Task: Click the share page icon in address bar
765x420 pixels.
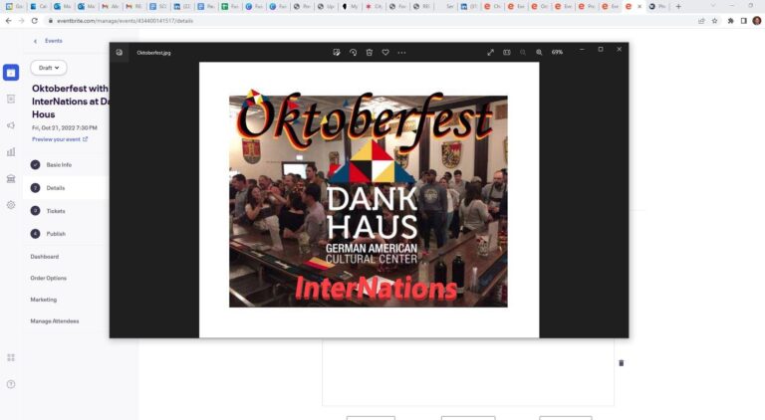Action: pyautogui.click(x=701, y=21)
